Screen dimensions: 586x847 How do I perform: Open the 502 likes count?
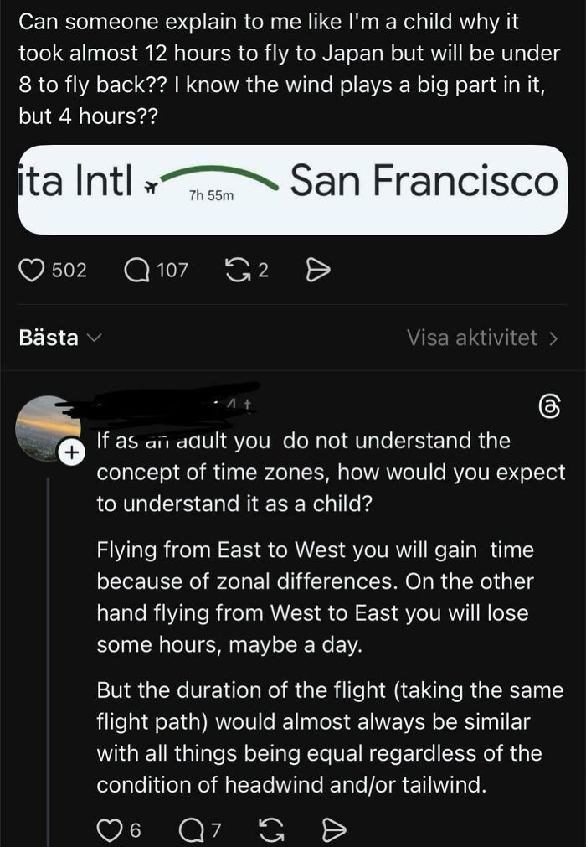coord(69,268)
